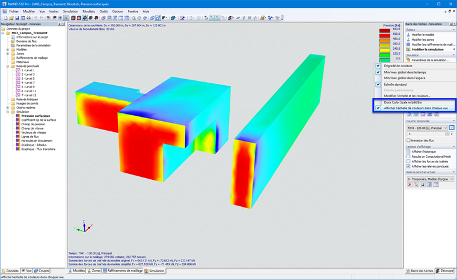Click the New file toolbar icon

click(5, 18)
